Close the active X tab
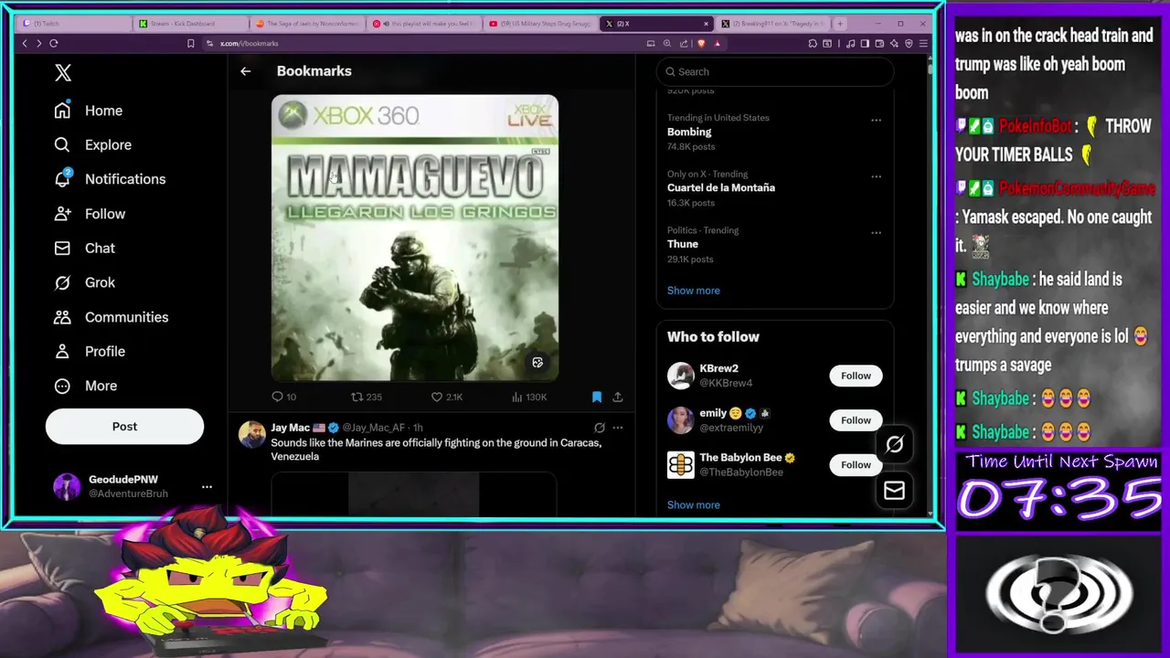Screen dimensions: 1170x658 tap(706, 24)
